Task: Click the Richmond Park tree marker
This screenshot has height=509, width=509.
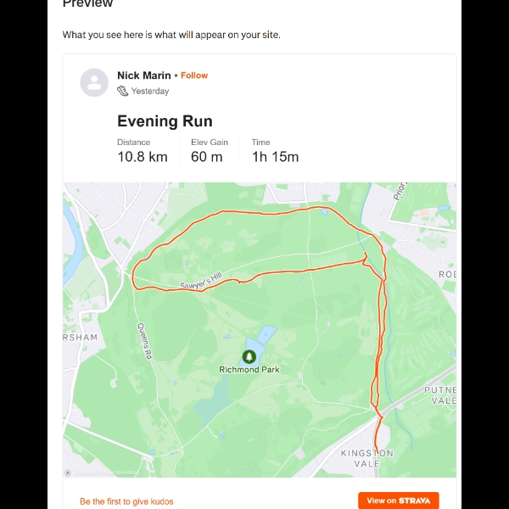Action: pos(249,357)
